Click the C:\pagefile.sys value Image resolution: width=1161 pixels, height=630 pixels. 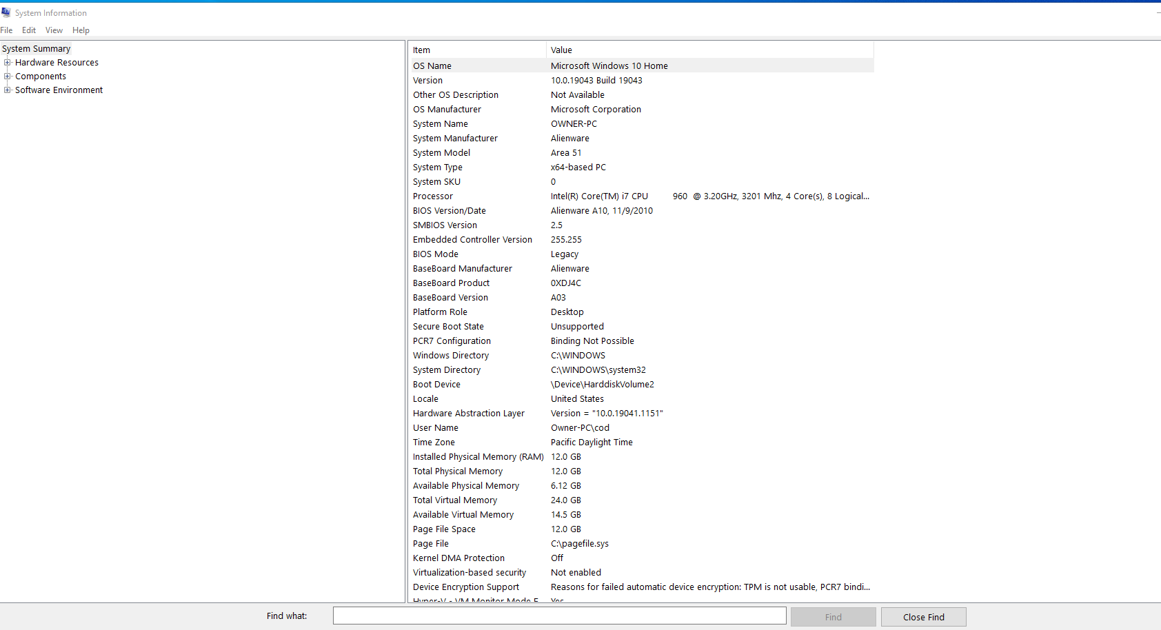[580, 544]
